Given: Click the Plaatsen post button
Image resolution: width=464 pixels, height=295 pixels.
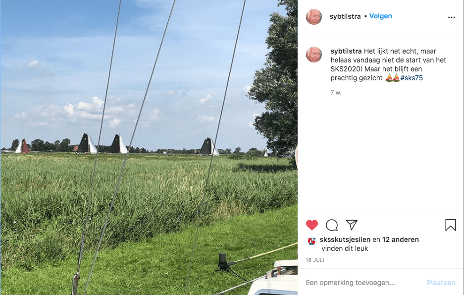Looking at the screenshot, I should click(441, 283).
